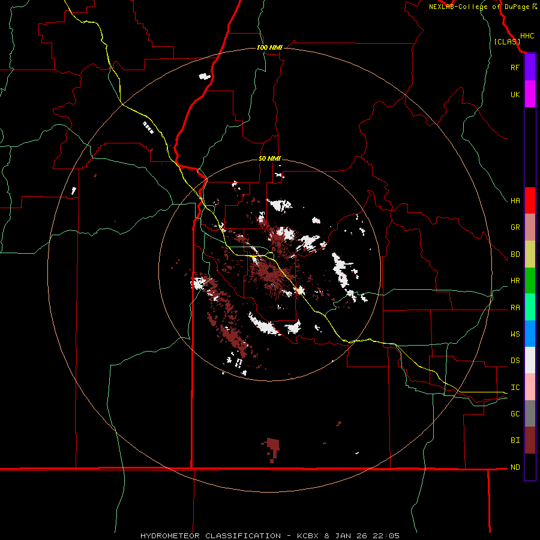The height and width of the screenshot is (540, 540).
Task: Click the radar site center point
Action: coord(269,271)
